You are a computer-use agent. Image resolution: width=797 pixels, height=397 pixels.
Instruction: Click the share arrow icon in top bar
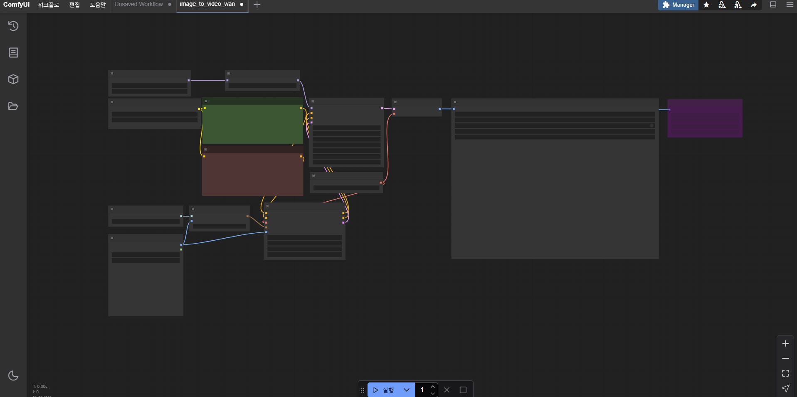(x=754, y=5)
